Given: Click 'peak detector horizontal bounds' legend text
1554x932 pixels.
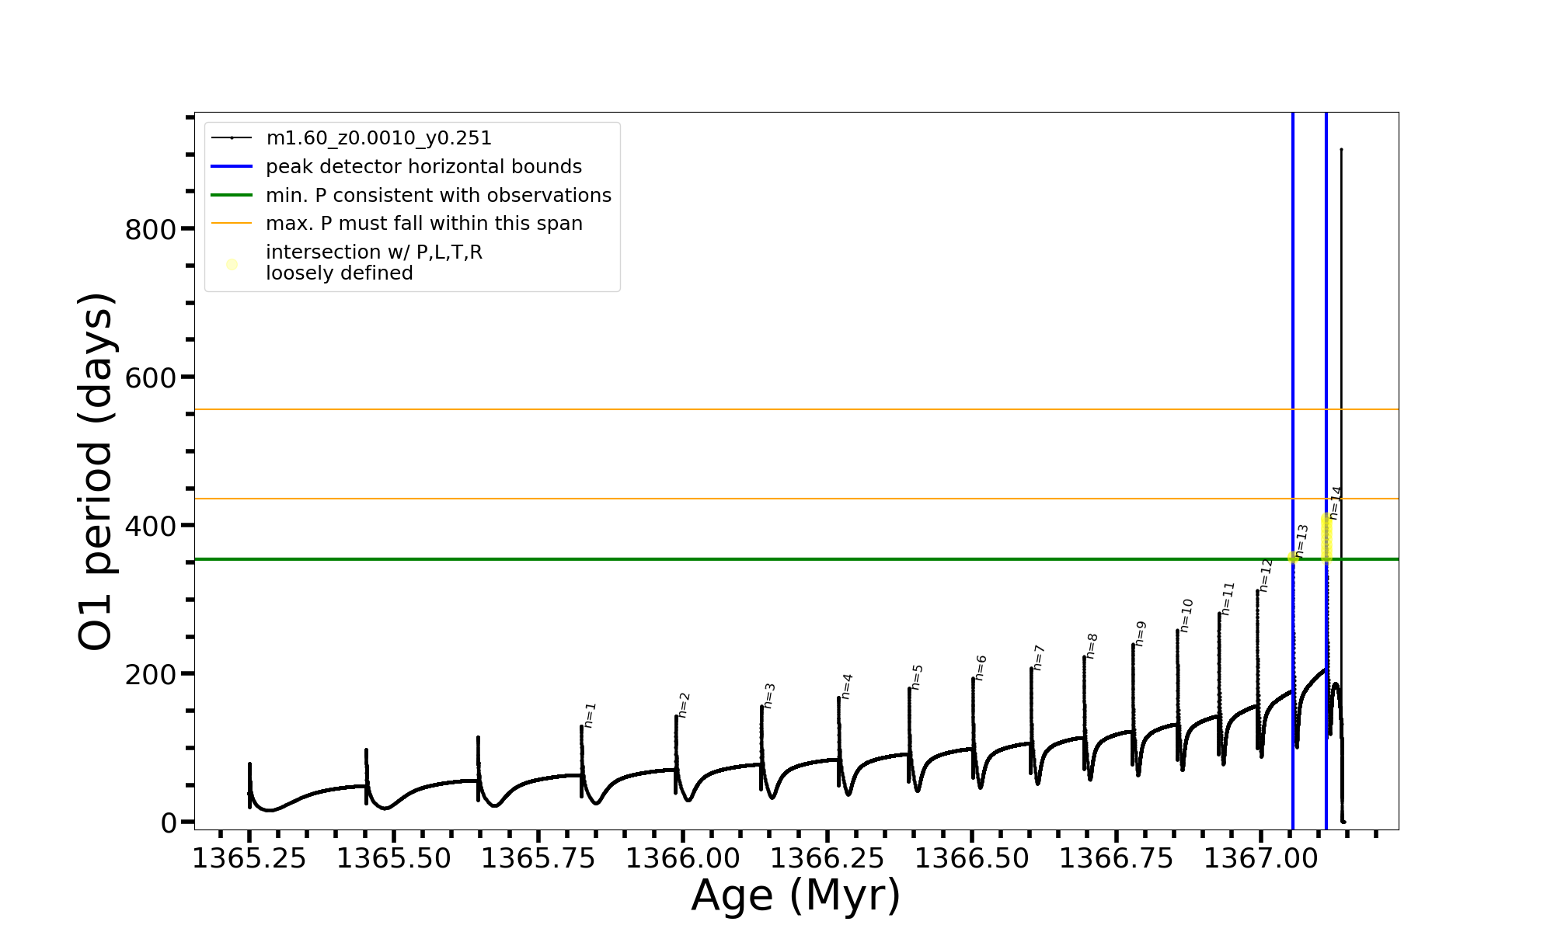Looking at the screenshot, I should 423,167.
